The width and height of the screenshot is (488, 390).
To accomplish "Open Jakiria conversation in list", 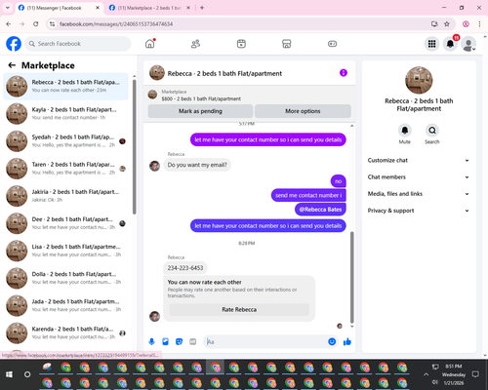I will click(66, 196).
